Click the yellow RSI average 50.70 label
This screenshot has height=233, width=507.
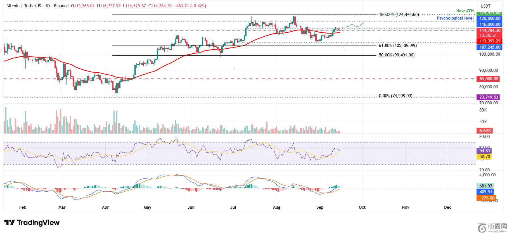coord(484,157)
